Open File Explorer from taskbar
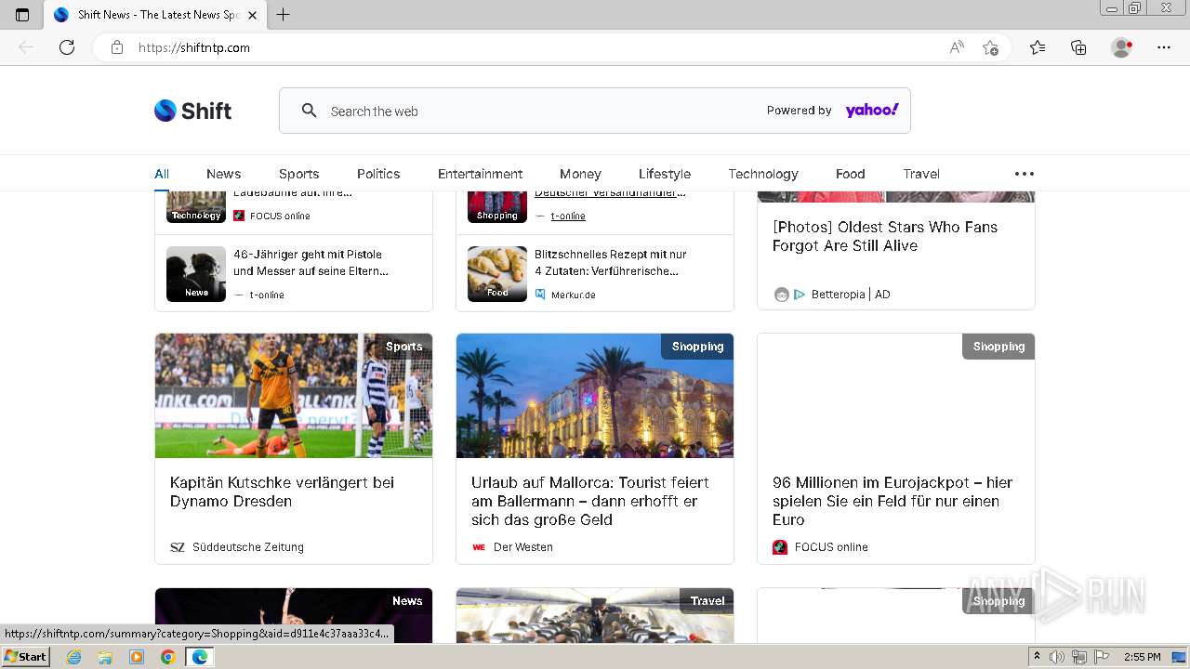 pos(105,657)
